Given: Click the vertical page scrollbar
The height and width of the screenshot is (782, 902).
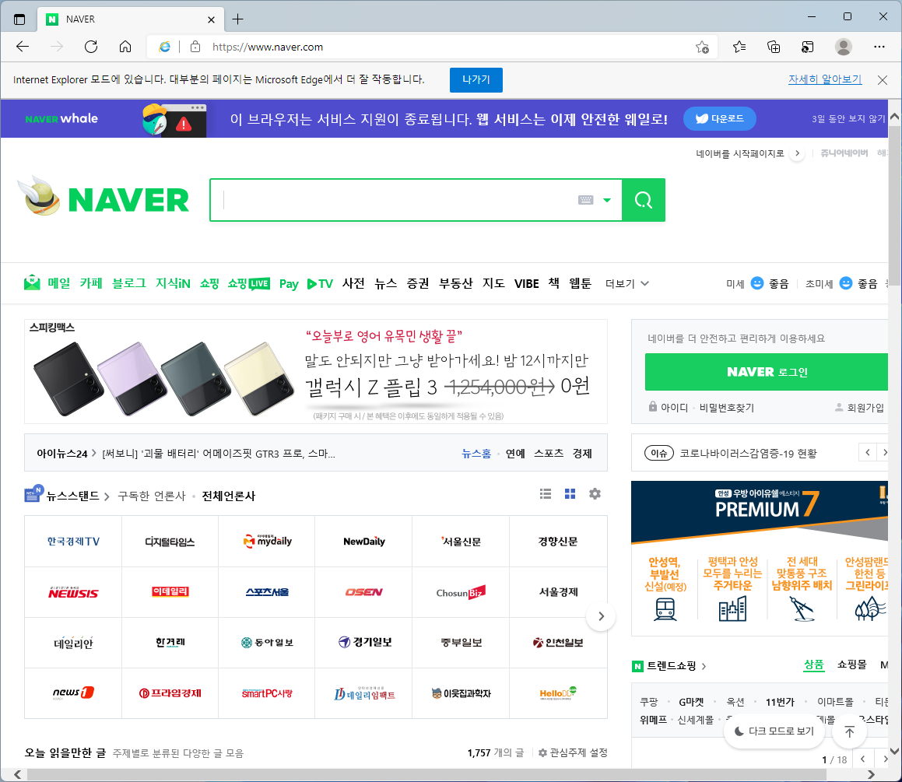Looking at the screenshot, I should (894, 207).
